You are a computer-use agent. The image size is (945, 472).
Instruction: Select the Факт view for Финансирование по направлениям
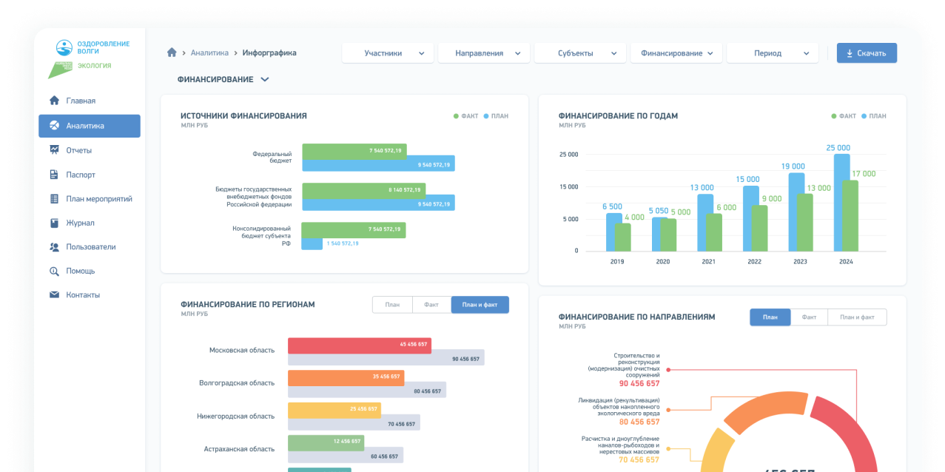click(x=809, y=317)
